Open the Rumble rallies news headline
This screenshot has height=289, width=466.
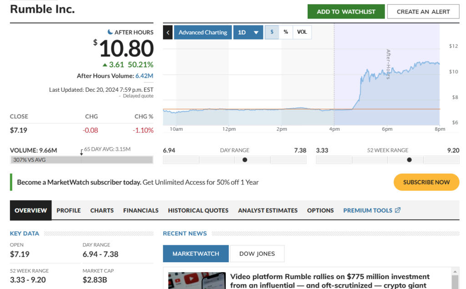click(x=329, y=281)
